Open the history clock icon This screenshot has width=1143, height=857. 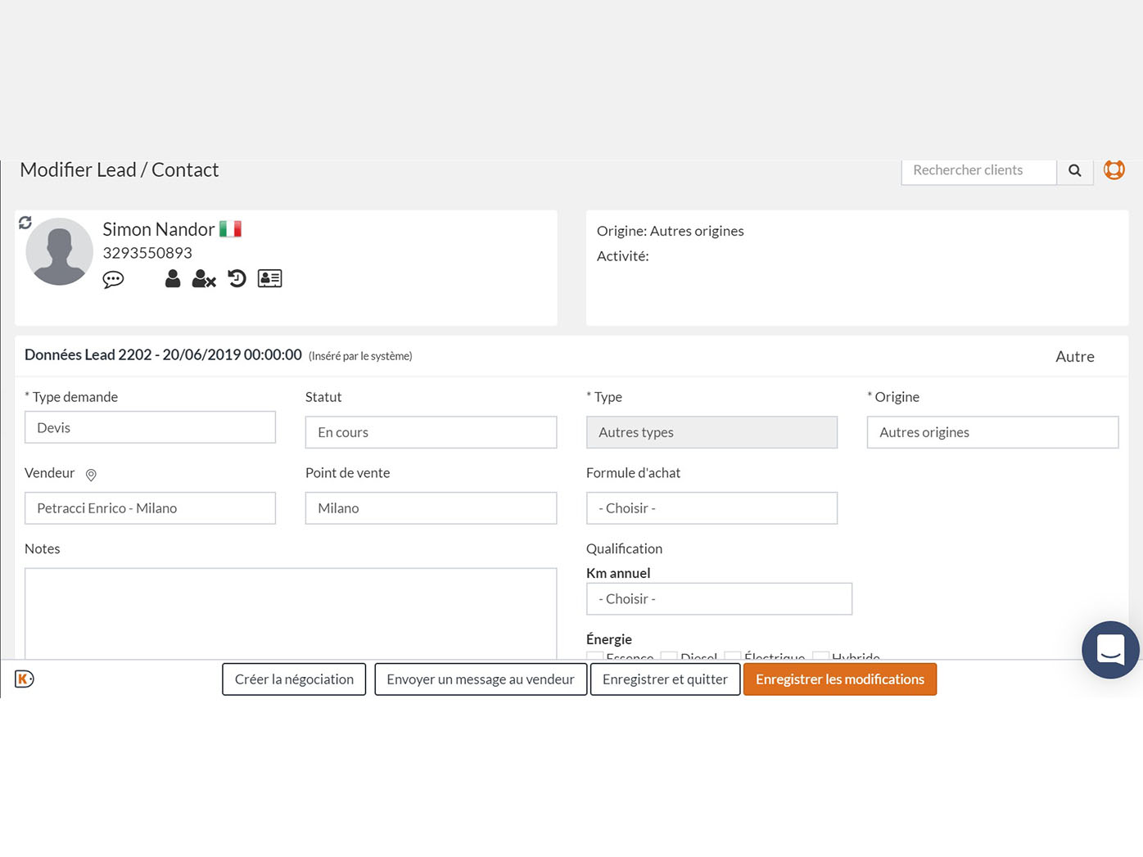click(237, 278)
